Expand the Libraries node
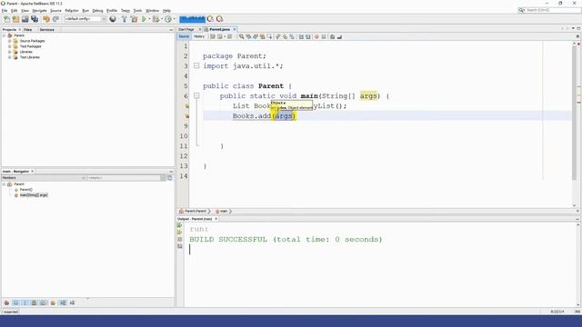This screenshot has width=582, height=327. point(10,52)
